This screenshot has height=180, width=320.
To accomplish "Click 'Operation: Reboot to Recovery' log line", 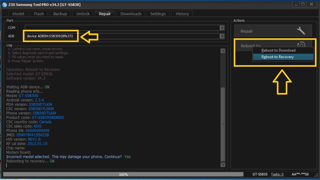I will [x=33, y=69].
